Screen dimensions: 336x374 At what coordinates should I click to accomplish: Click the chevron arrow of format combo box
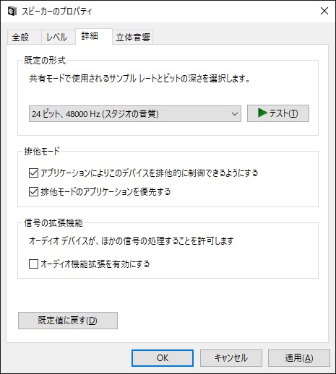235,114
